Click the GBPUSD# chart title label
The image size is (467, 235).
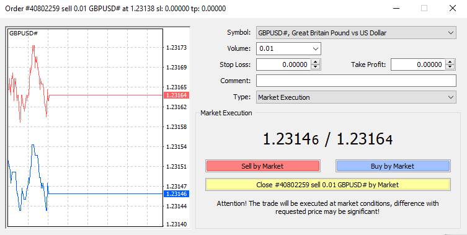(x=24, y=33)
